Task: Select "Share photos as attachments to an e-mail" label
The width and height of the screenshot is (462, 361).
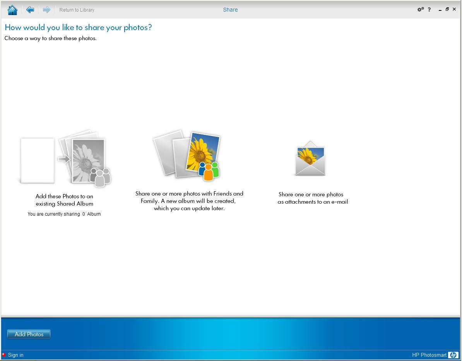Action: point(312,198)
